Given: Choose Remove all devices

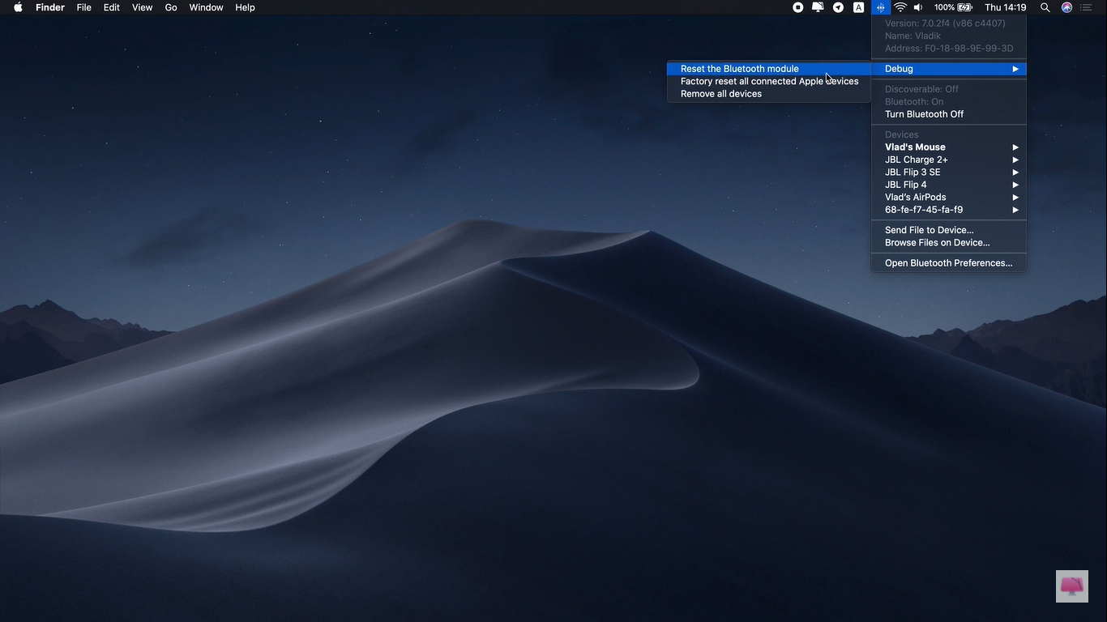Looking at the screenshot, I should 769,94.
